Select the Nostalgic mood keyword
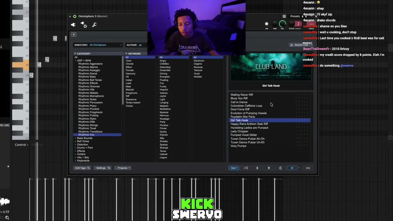This screenshot has height=221, width=393. 165,119
